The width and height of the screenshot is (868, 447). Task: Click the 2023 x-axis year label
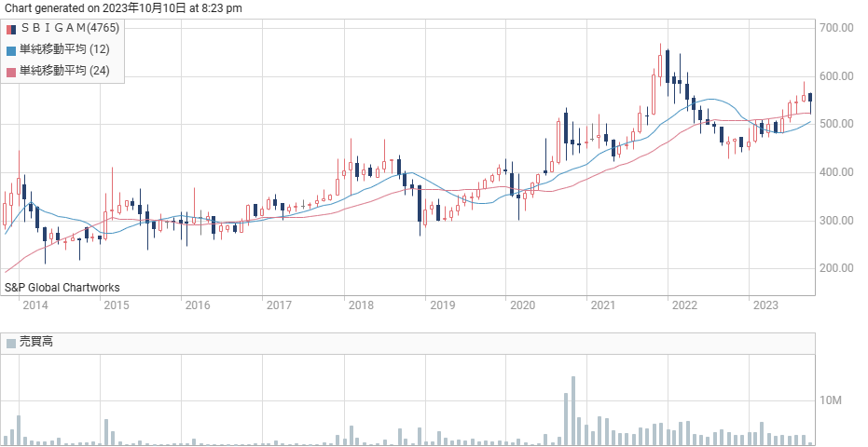pyautogui.click(x=765, y=305)
